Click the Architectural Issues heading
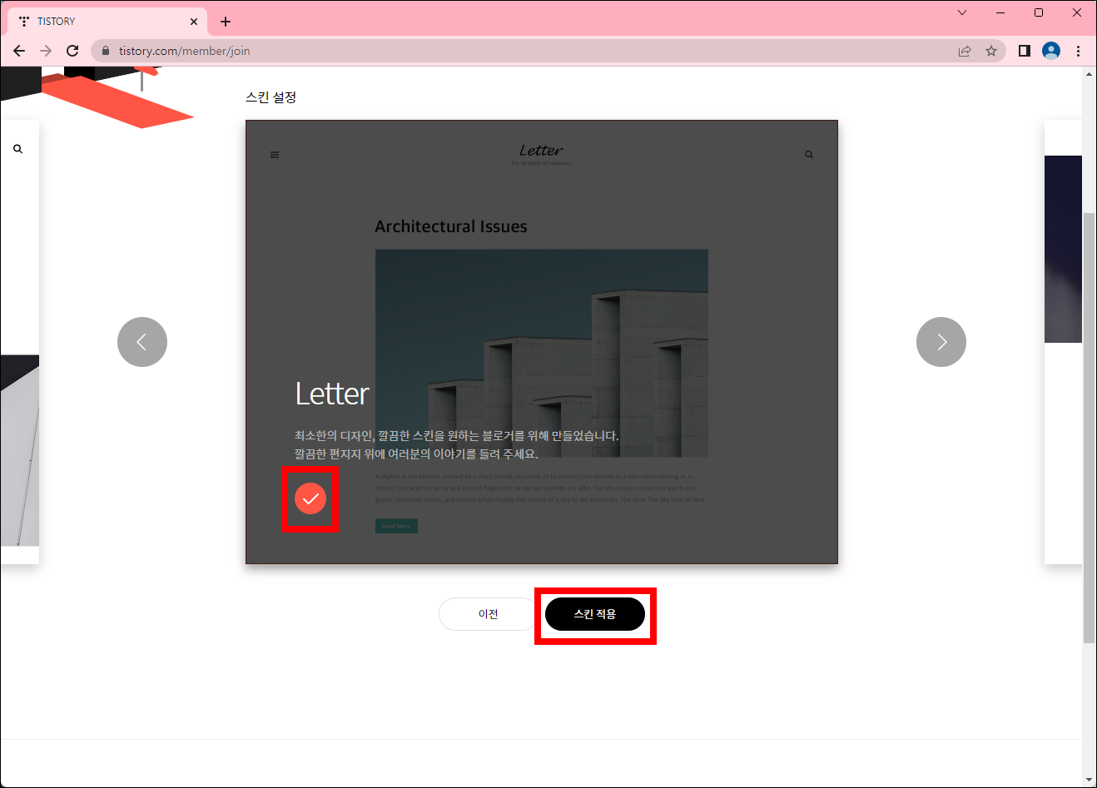The height and width of the screenshot is (788, 1097). (451, 226)
